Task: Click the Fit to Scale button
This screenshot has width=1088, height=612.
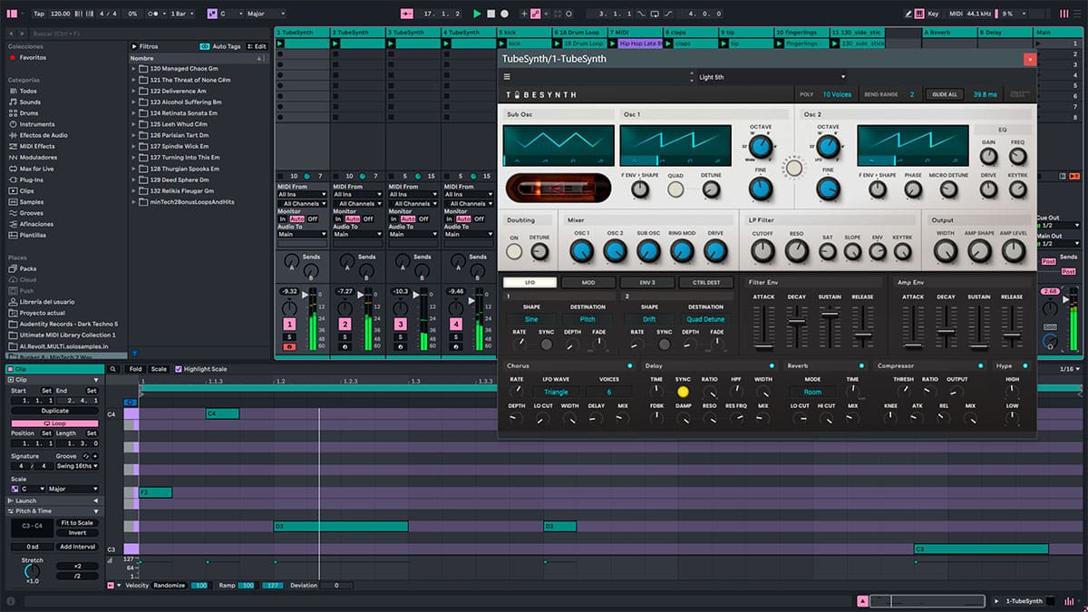Action: 77,523
